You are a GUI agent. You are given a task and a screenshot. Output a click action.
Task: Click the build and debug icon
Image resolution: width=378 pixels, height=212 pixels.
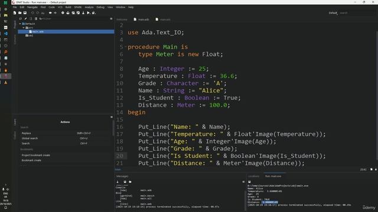coord(94,13)
